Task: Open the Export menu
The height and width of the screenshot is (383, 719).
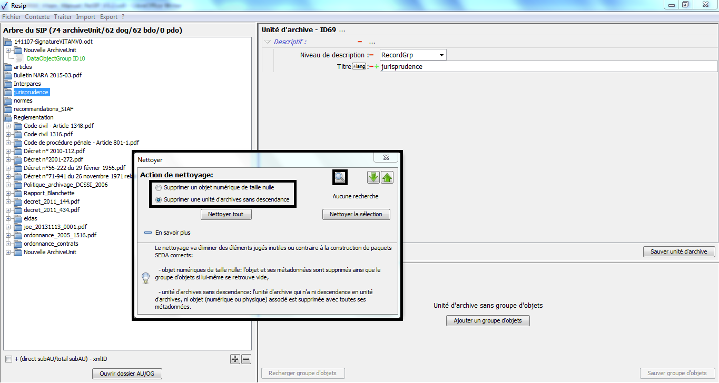Action: (109, 17)
